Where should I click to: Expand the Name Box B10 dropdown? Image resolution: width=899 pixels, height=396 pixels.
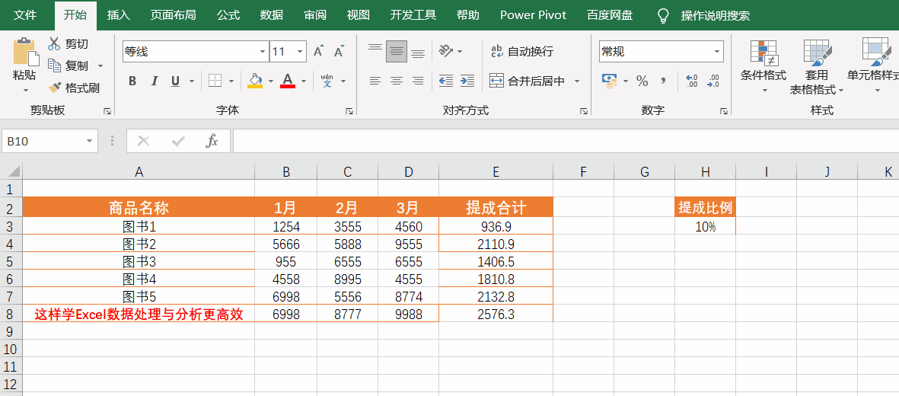[89, 141]
